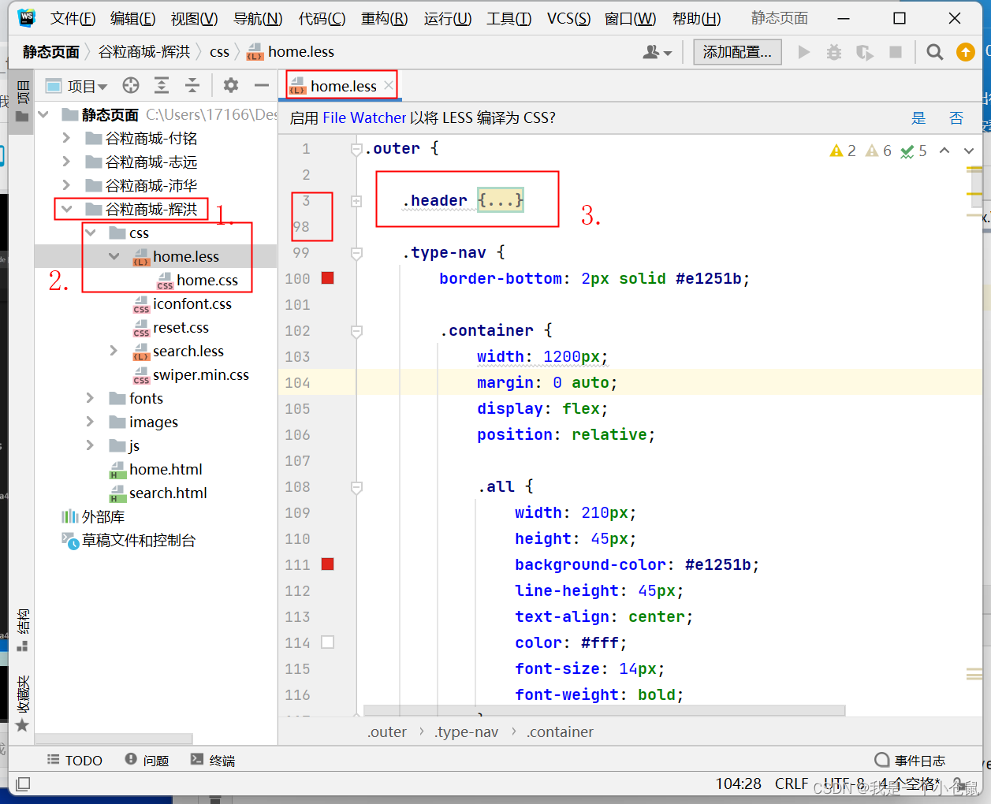Screen dimensions: 991x804
Task: Toggle fold marker at .type-nav line 99
Action: pyautogui.click(x=356, y=253)
